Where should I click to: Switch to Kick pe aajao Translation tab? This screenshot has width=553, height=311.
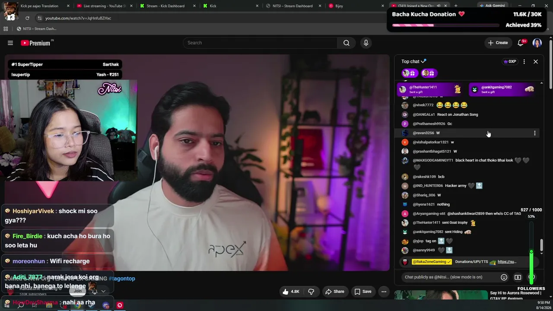tap(39, 6)
